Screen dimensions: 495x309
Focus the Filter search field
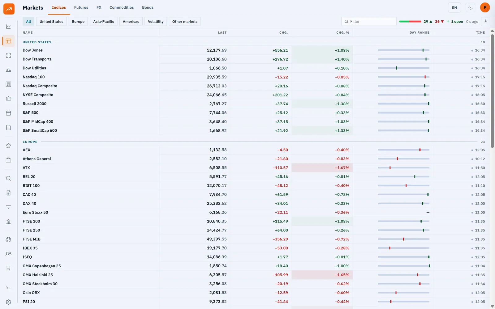369,21
